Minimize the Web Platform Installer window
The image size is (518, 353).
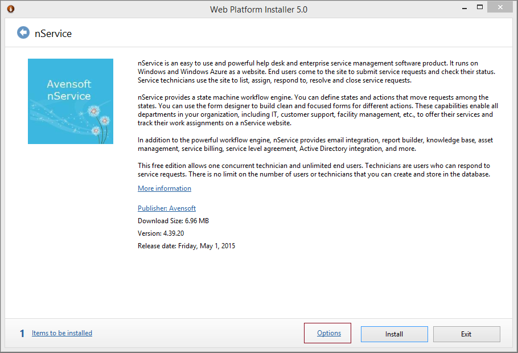click(x=464, y=8)
